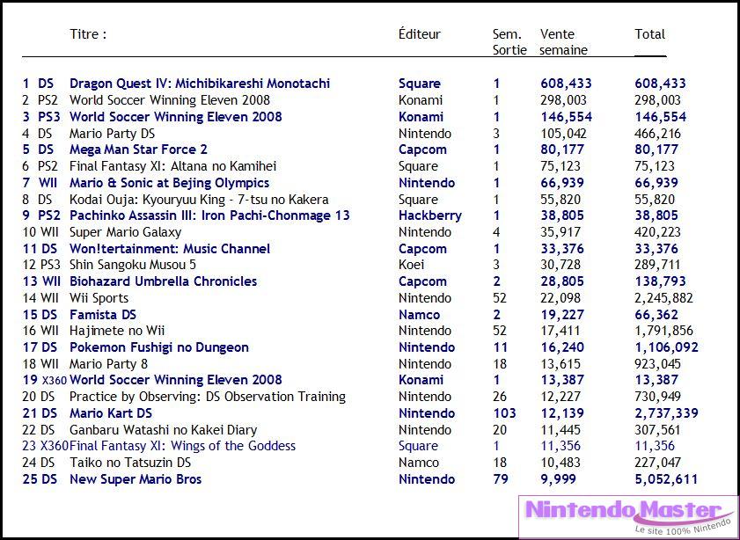This screenshot has height=540, width=740.
Task: Select the "Mario Party DS" title
Action: point(113,134)
